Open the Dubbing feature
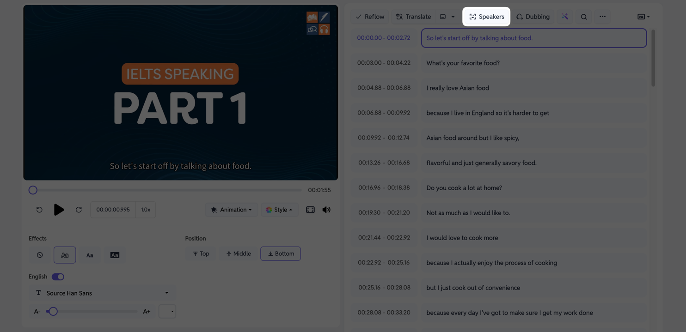The width and height of the screenshot is (686, 332). [x=533, y=17]
